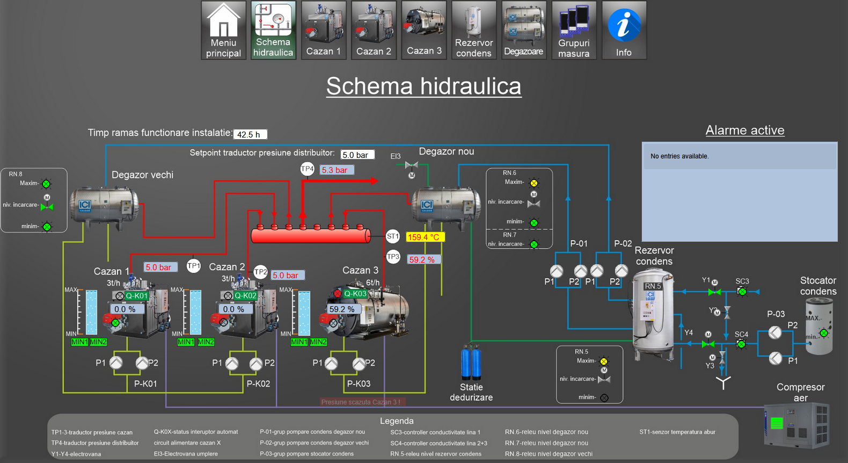This screenshot has width=848, height=463.
Task: Open the Cazan 1 boiler page
Action: 323,30
